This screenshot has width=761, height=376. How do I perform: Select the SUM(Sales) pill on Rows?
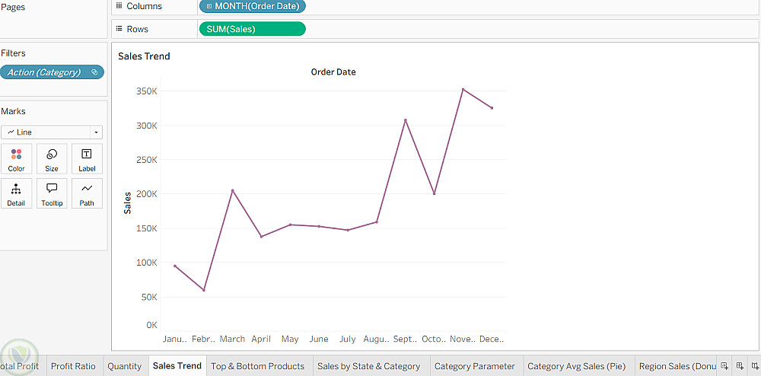click(x=251, y=29)
